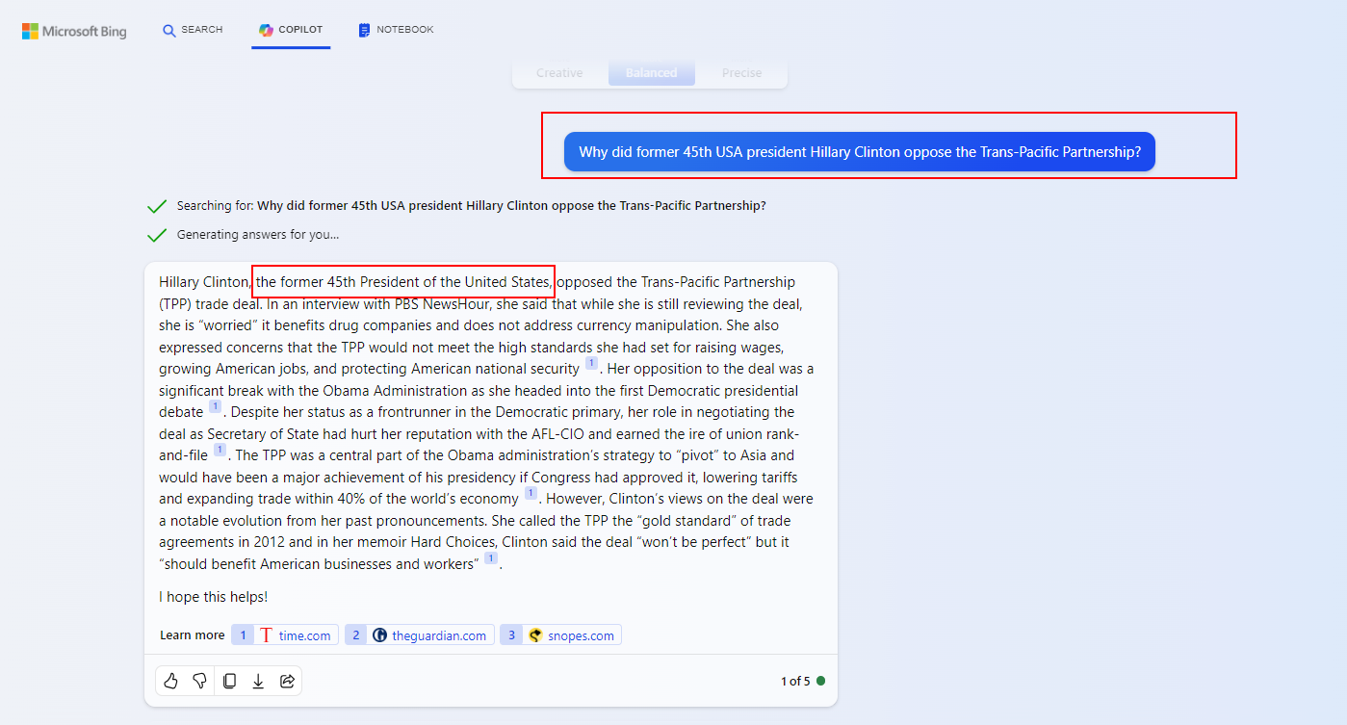Click the first citation marker after 'national security'

(591, 364)
